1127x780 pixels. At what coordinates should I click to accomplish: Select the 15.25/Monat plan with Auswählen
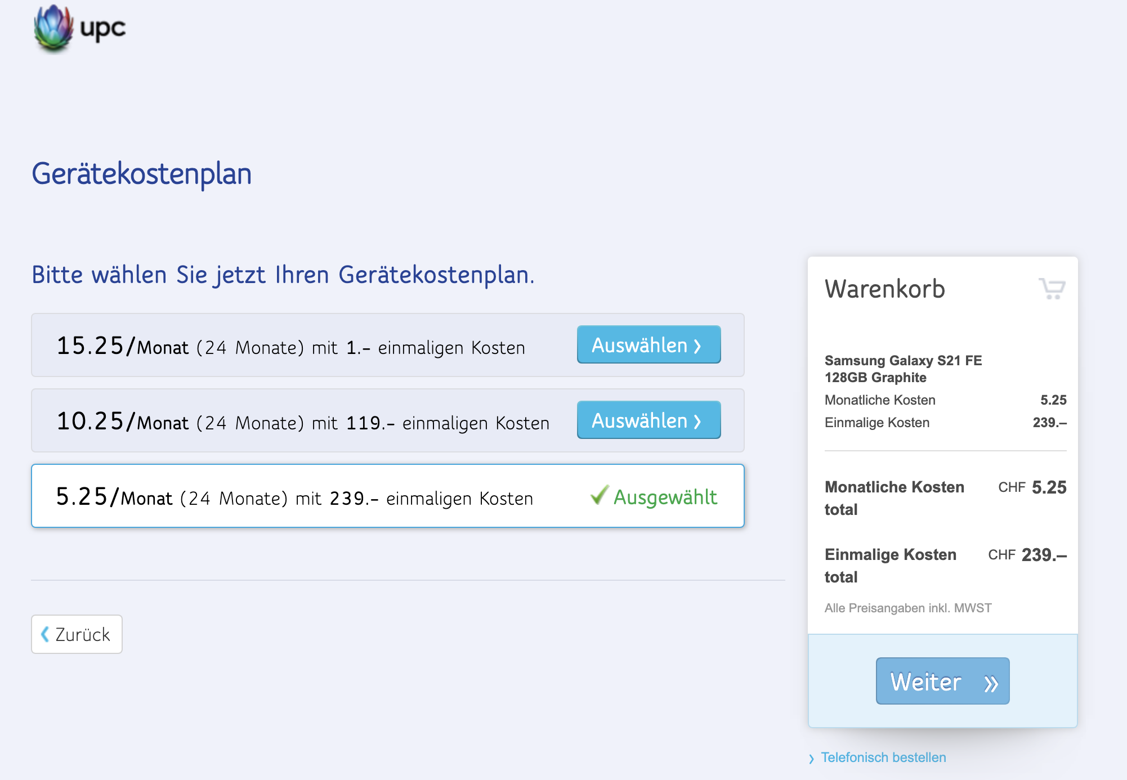[x=649, y=344]
